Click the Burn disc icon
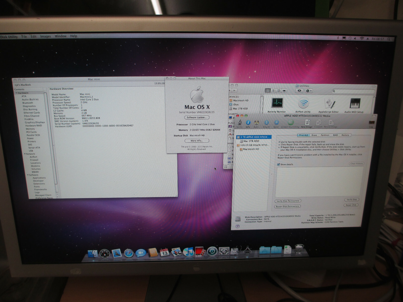 click(x=256, y=123)
